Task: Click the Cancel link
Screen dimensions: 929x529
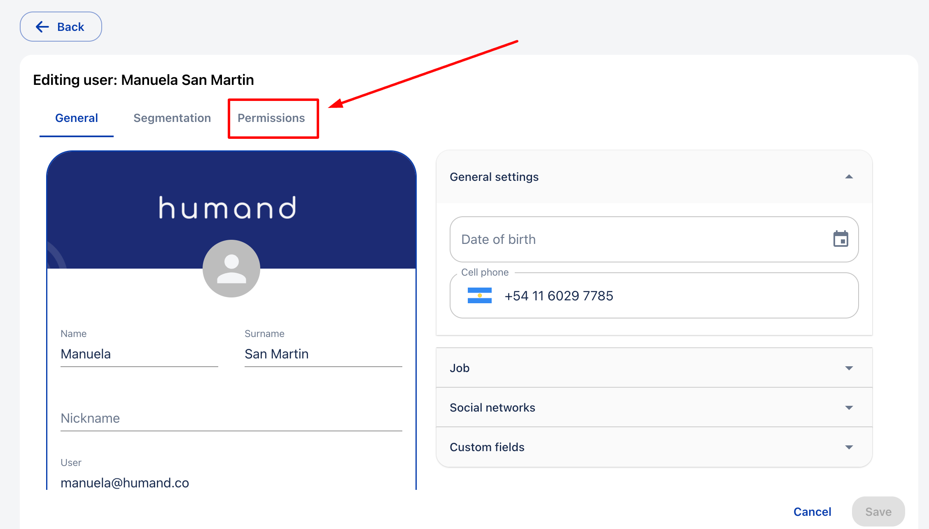Action: point(812,512)
